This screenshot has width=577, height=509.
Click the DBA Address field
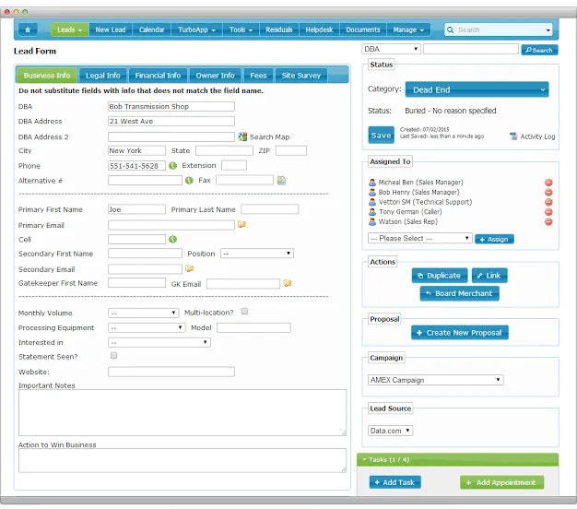tap(171, 121)
